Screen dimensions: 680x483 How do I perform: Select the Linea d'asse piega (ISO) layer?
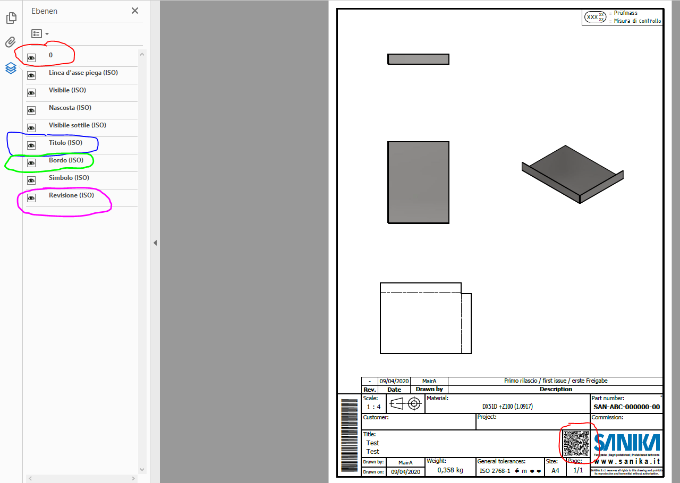click(82, 73)
